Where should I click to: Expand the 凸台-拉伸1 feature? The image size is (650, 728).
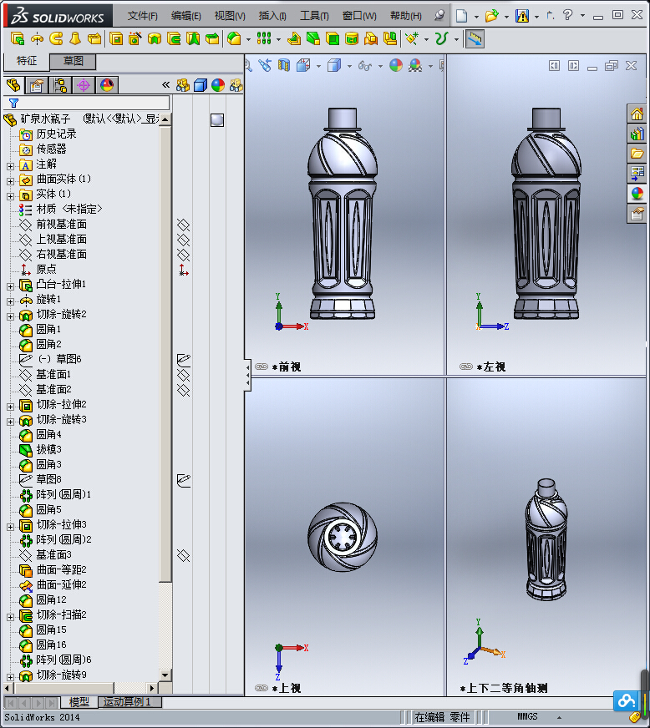coord(10,286)
